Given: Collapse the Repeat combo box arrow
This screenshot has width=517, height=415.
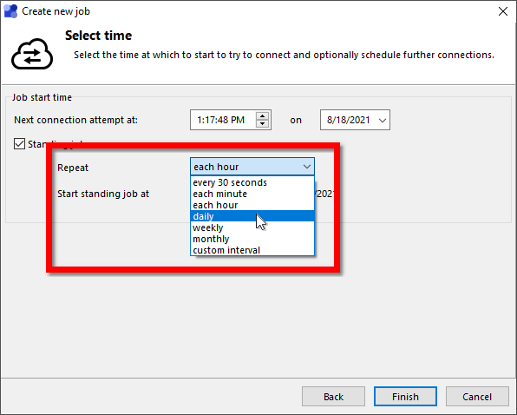Looking at the screenshot, I should pyautogui.click(x=307, y=167).
